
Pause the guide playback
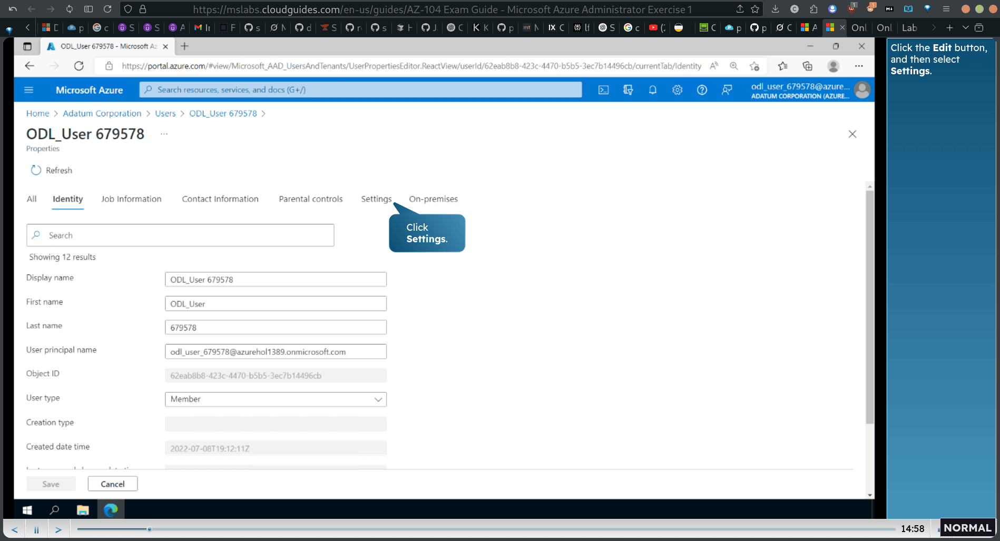point(36,529)
